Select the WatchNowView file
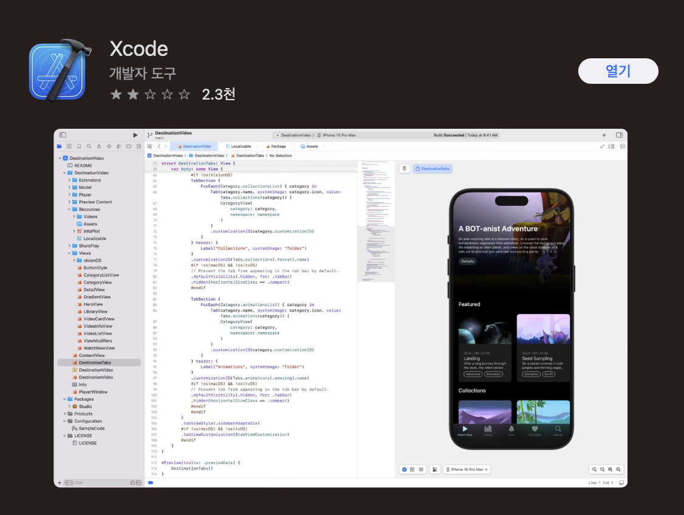 tap(96, 348)
